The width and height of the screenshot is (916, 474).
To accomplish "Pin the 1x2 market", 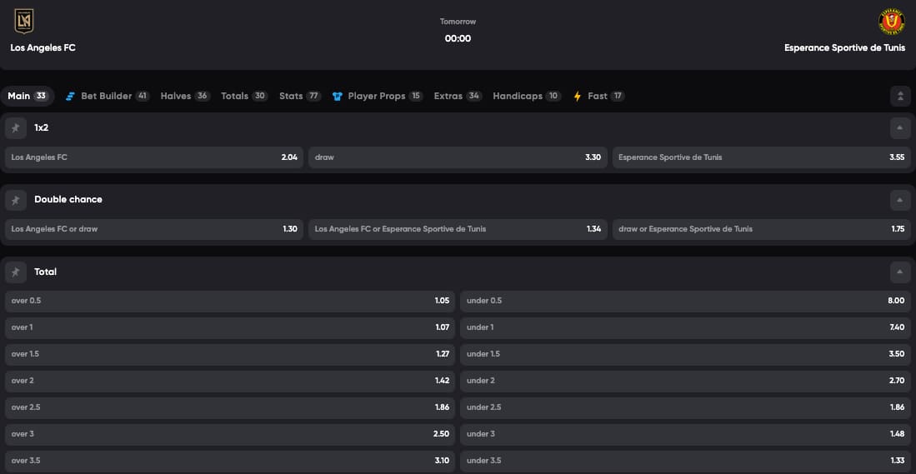I will coord(16,127).
